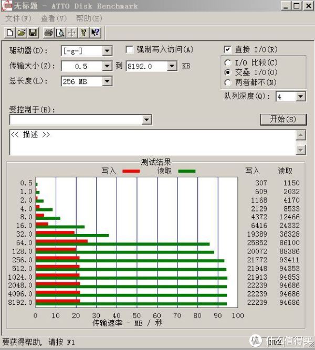Click description box scroll up arrow

[x=301, y=135]
